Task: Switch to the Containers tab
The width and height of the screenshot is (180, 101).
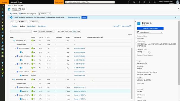Action: tap(42, 26)
